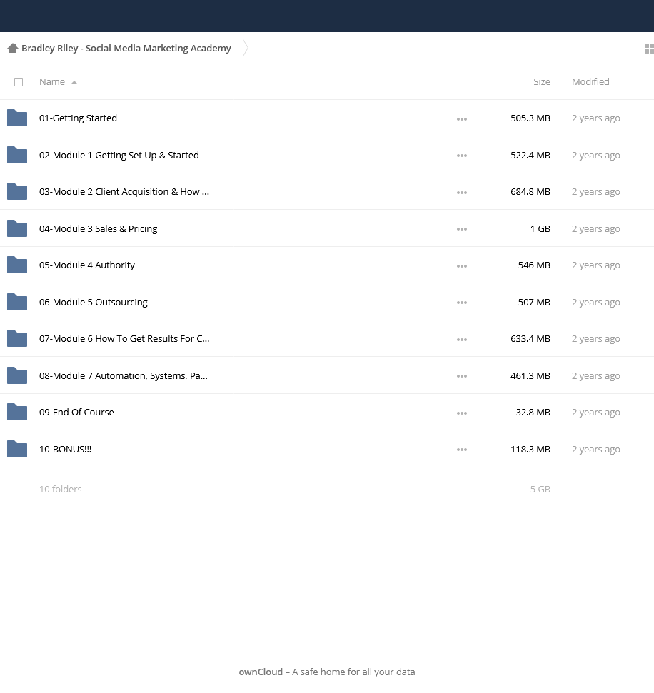Click the home icon in breadcrumb
Image resolution: width=654 pixels, height=693 pixels.
(x=12, y=48)
